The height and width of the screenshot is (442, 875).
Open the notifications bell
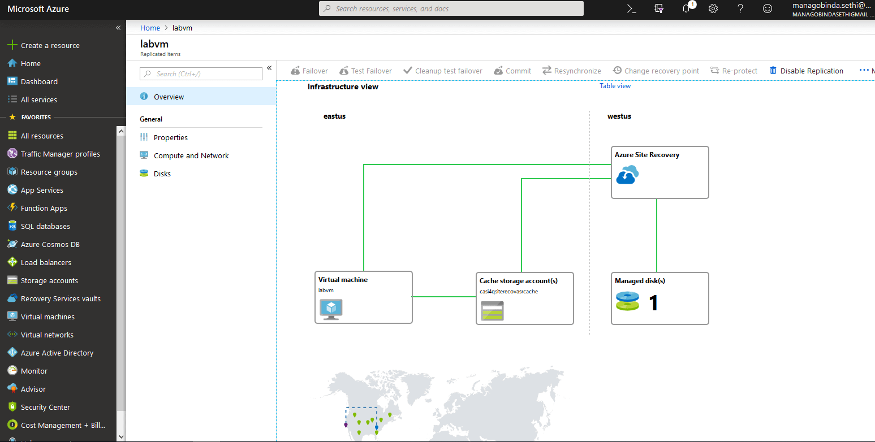686,8
